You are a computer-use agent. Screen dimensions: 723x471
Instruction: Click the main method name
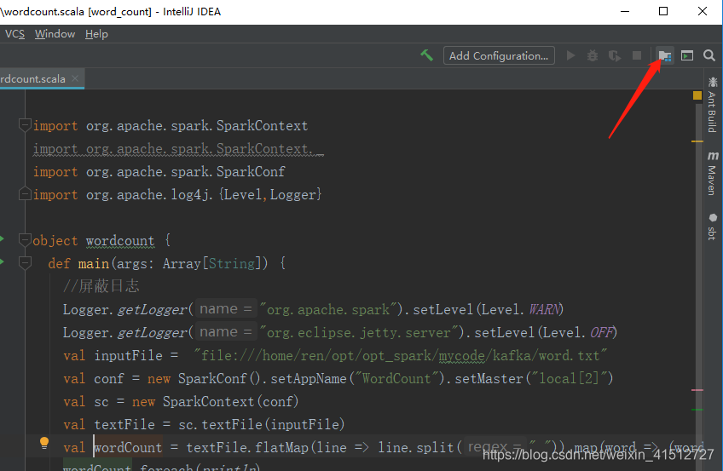[94, 264]
